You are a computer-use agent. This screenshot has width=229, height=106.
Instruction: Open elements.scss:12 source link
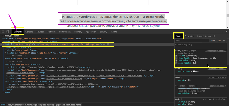217,69
